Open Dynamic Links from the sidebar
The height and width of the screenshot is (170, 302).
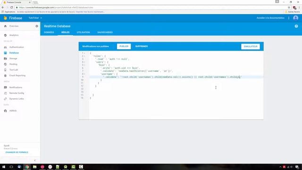17,99
